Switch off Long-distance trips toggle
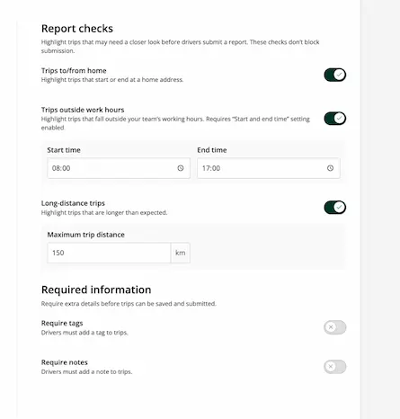 [335, 208]
